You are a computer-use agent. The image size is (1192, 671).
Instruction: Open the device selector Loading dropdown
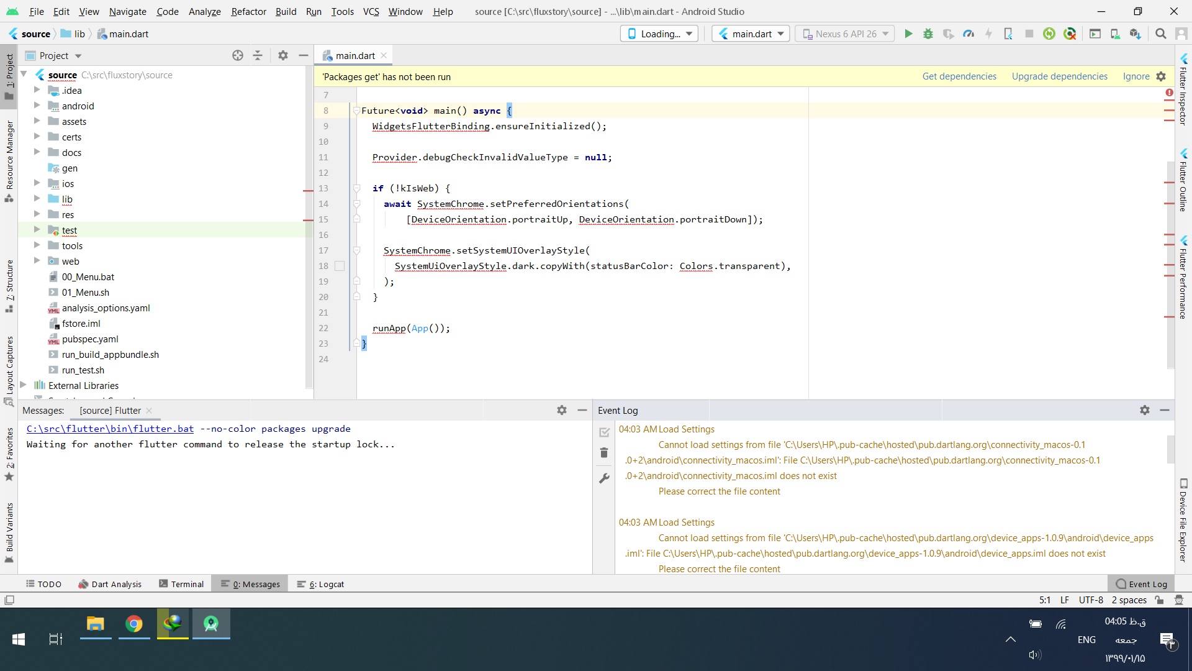pos(659,34)
